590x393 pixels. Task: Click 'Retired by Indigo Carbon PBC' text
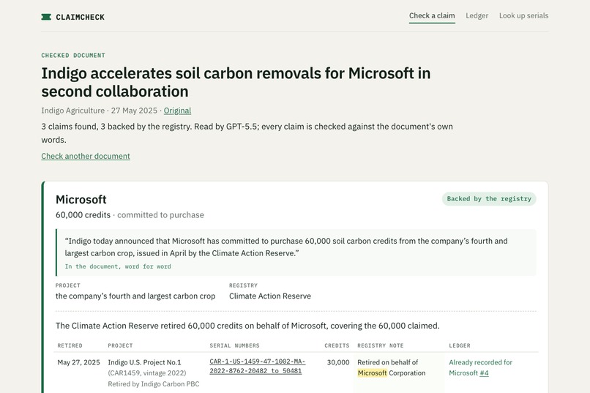(x=154, y=384)
